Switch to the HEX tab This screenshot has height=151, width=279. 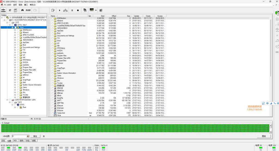(16, 141)
